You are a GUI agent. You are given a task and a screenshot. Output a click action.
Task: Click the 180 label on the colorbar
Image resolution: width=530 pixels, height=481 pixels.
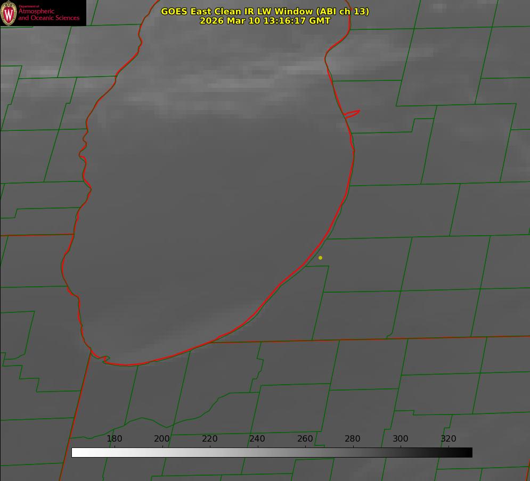(114, 438)
